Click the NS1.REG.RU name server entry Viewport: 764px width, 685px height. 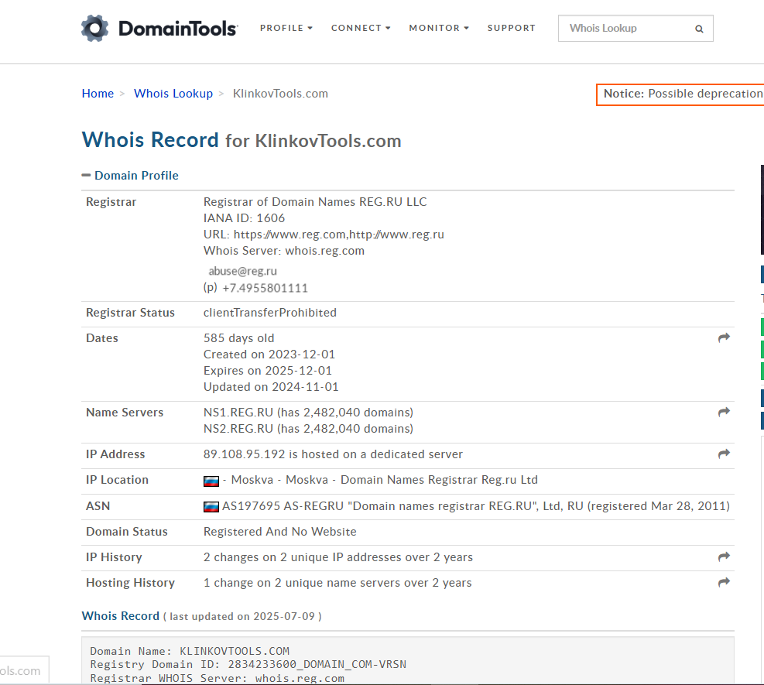tap(308, 413)
